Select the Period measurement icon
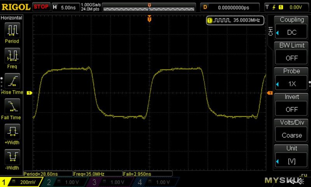 pyautogui.click(x=12, y=30)
